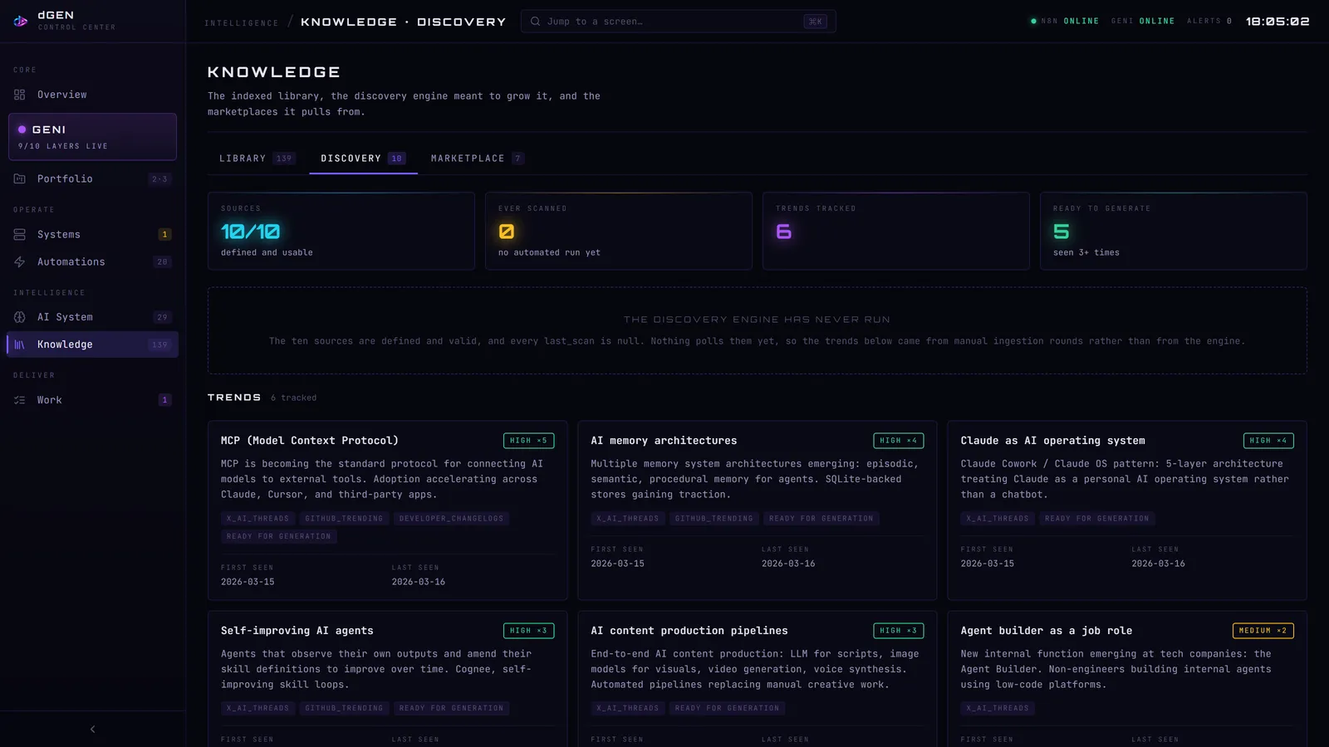Click the DEVELOPER_CHANGELOGS tag on MCP card
1329x747 pixels.
point(451,519)
